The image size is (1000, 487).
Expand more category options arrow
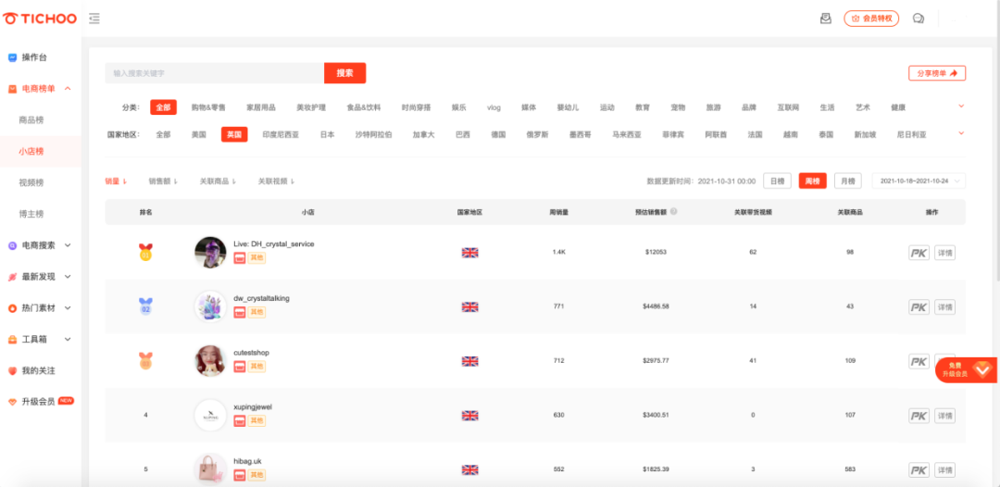(x=960, y=106)
